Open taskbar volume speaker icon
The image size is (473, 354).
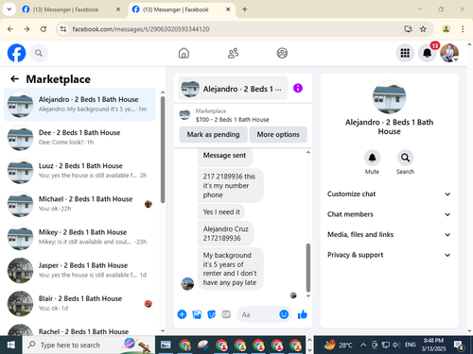pos(396,345)
